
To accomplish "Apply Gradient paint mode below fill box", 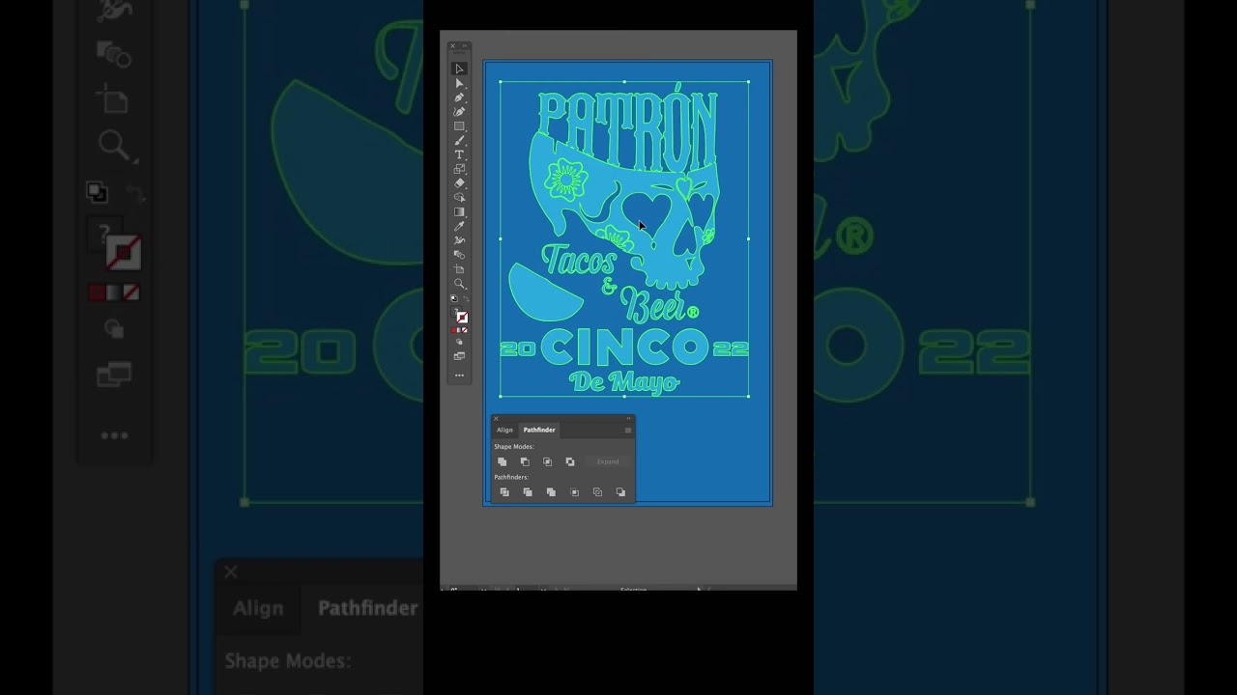I will click(460, 330).
